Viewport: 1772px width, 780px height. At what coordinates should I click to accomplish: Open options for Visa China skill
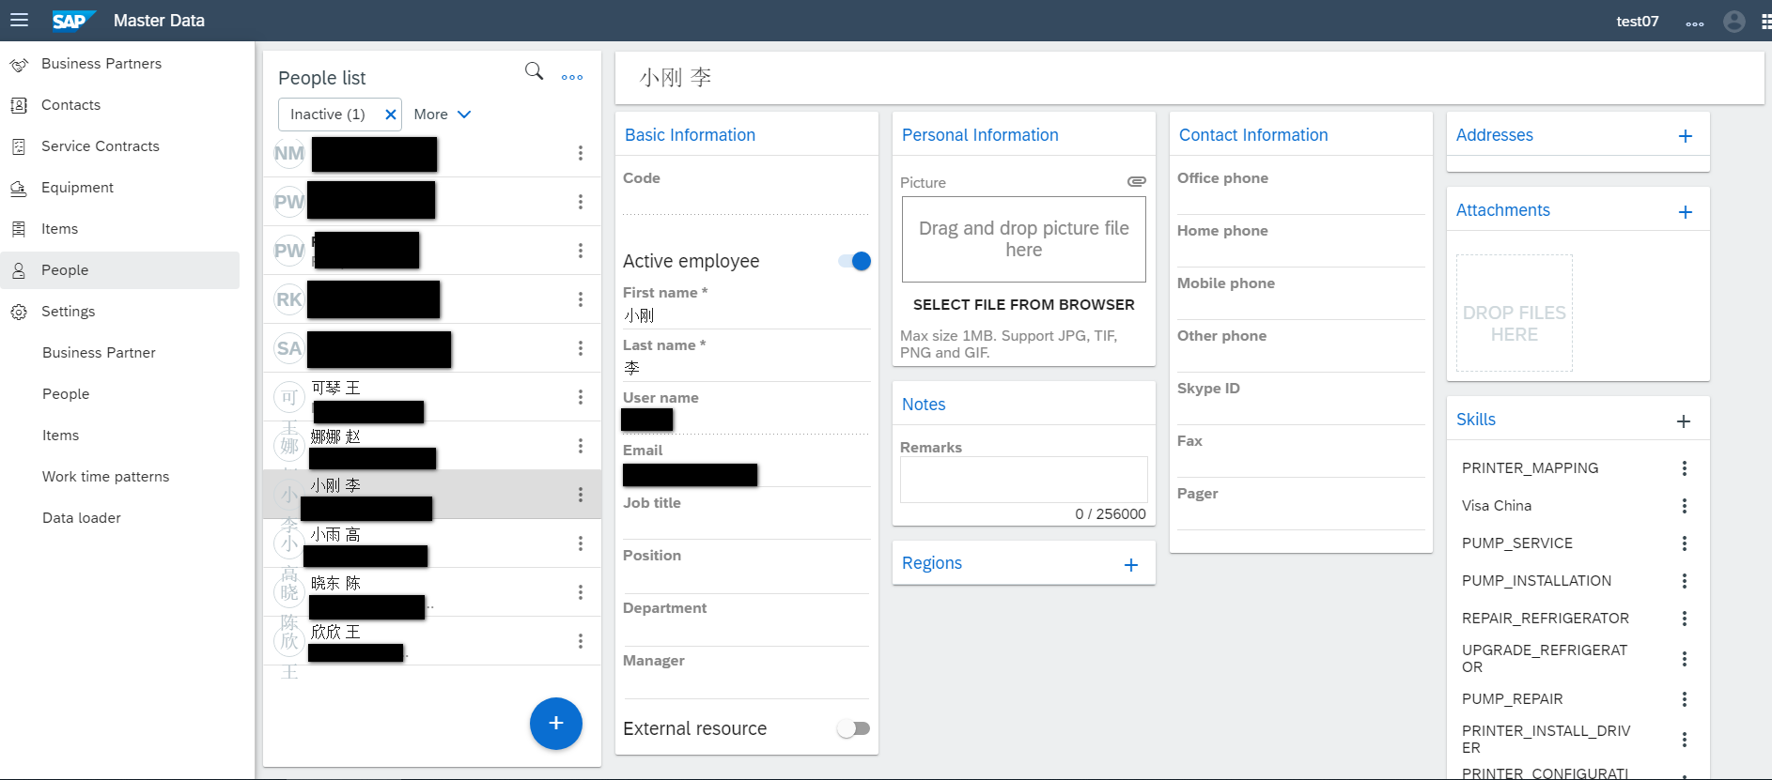[1685, 506]
